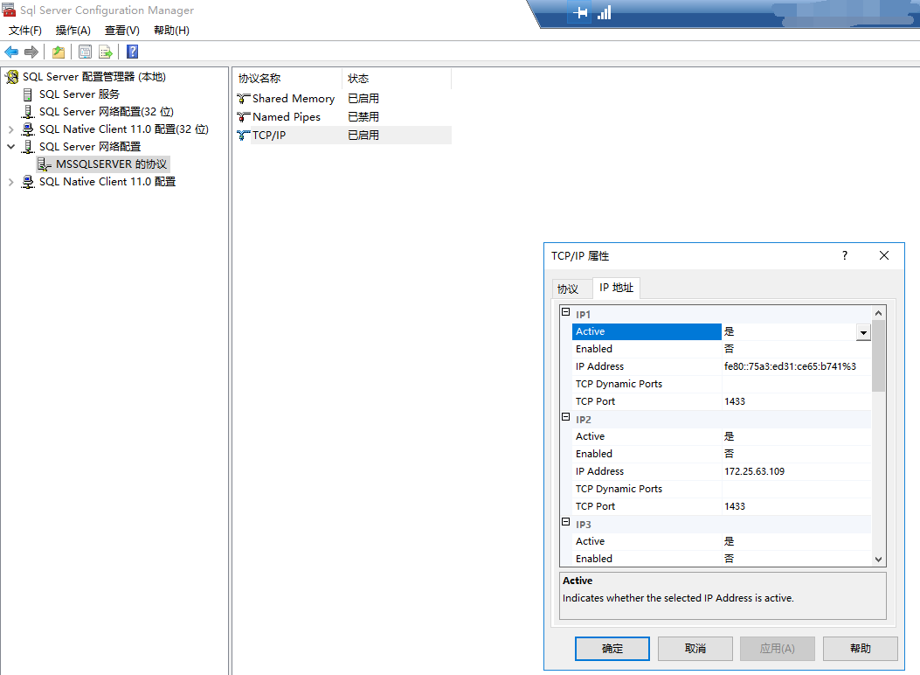920x675 pixels.
Task: Click the application icon in the title bar
Action: (9, 10)
